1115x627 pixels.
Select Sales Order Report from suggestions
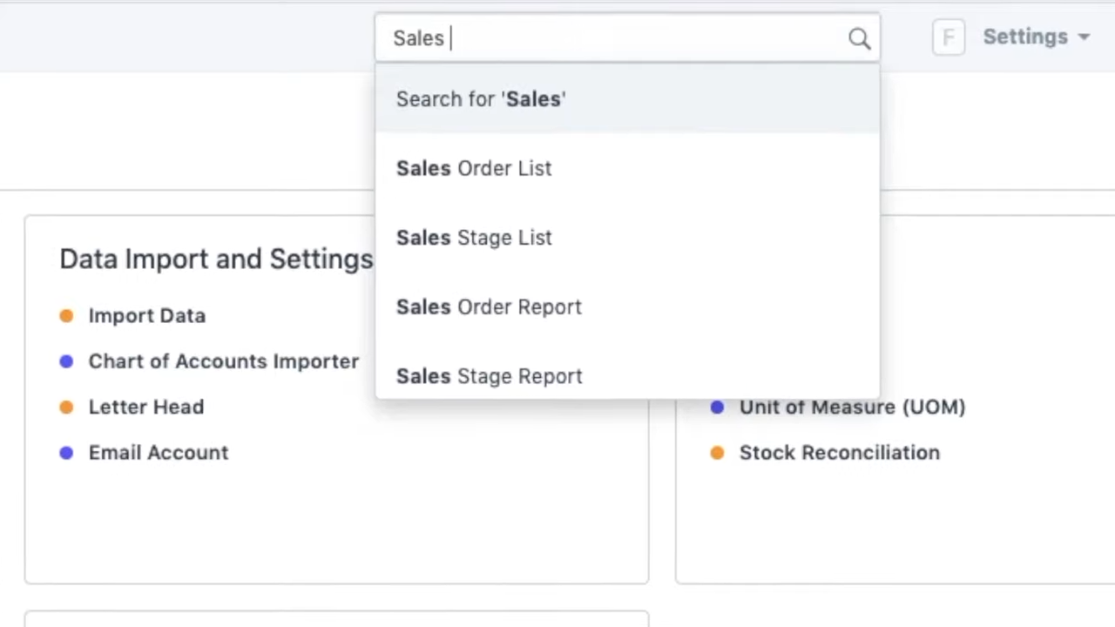489,307
